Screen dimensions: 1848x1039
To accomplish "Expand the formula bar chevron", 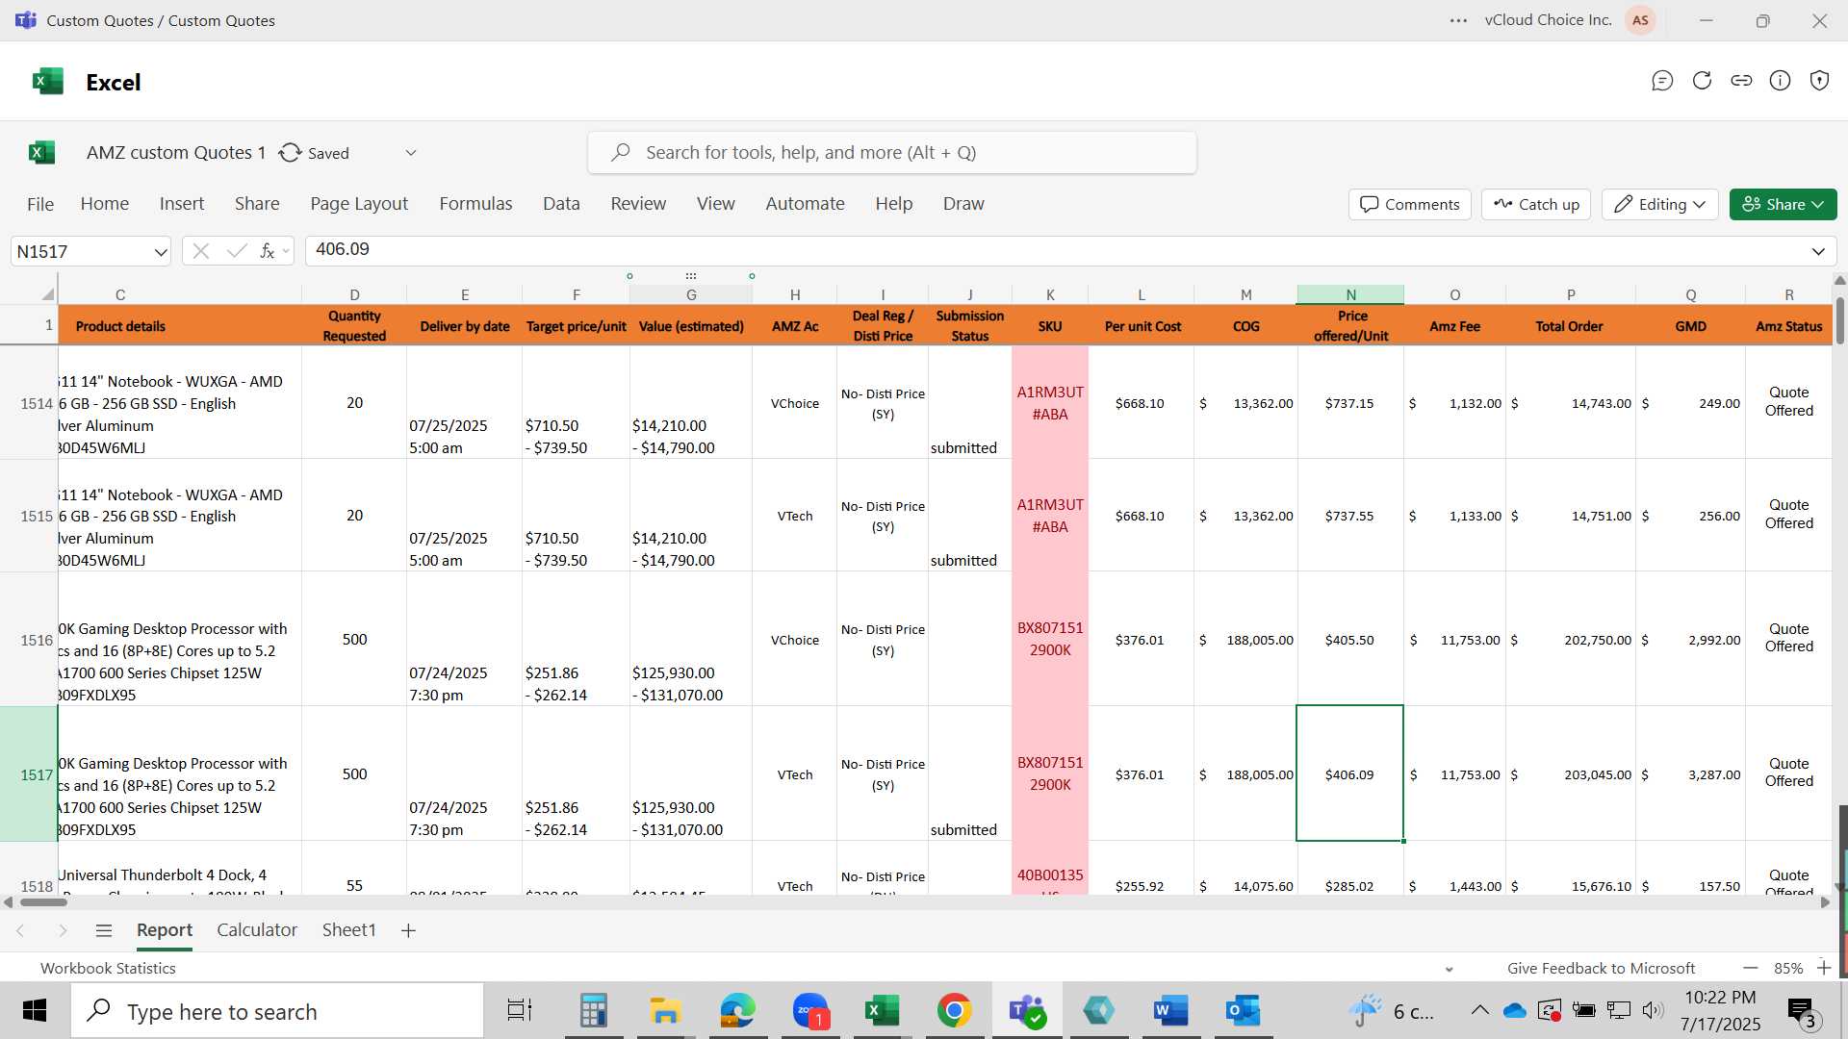I will coord(1818,252).
